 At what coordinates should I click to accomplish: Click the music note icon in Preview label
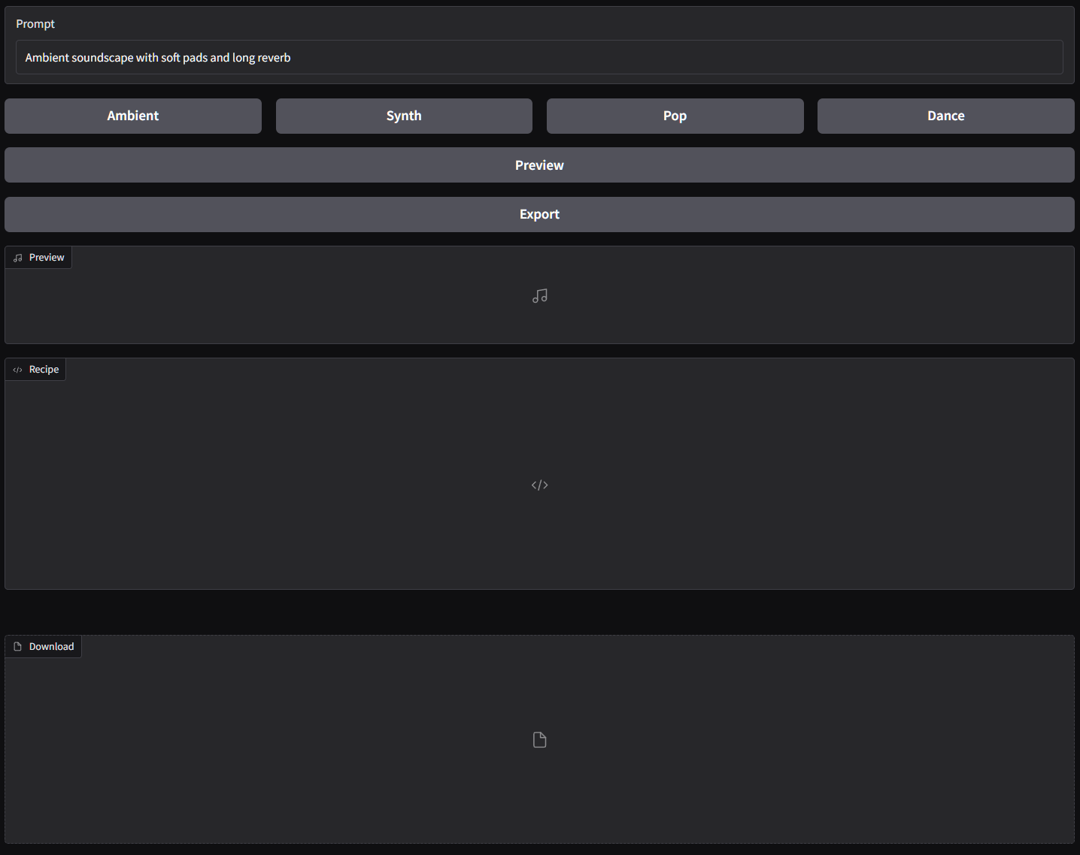18,258
